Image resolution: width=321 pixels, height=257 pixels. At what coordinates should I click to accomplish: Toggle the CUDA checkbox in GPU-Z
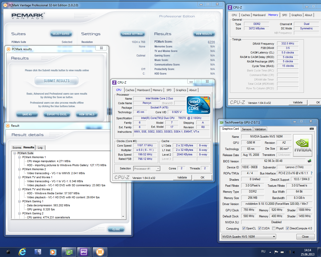pyautogui.click(x=260, y=228)
